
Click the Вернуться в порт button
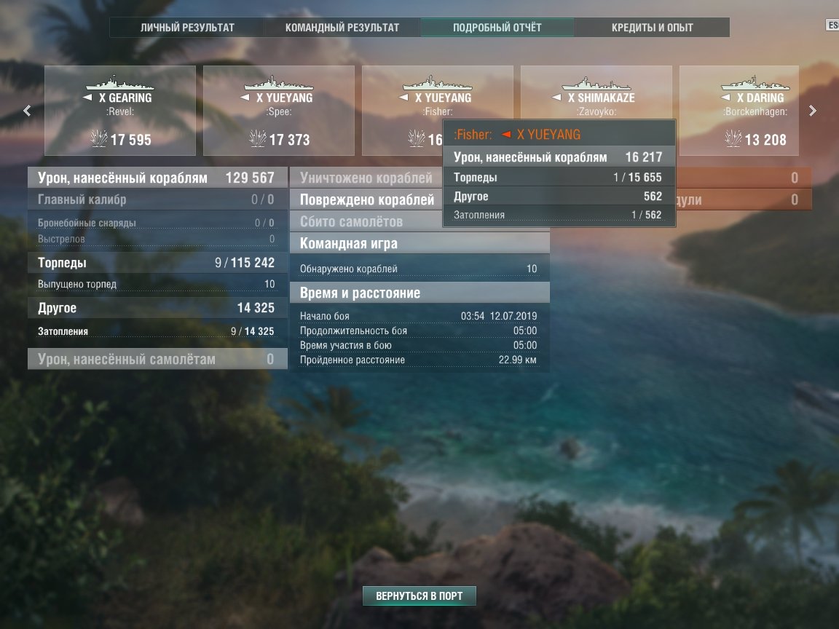[419, 596]
